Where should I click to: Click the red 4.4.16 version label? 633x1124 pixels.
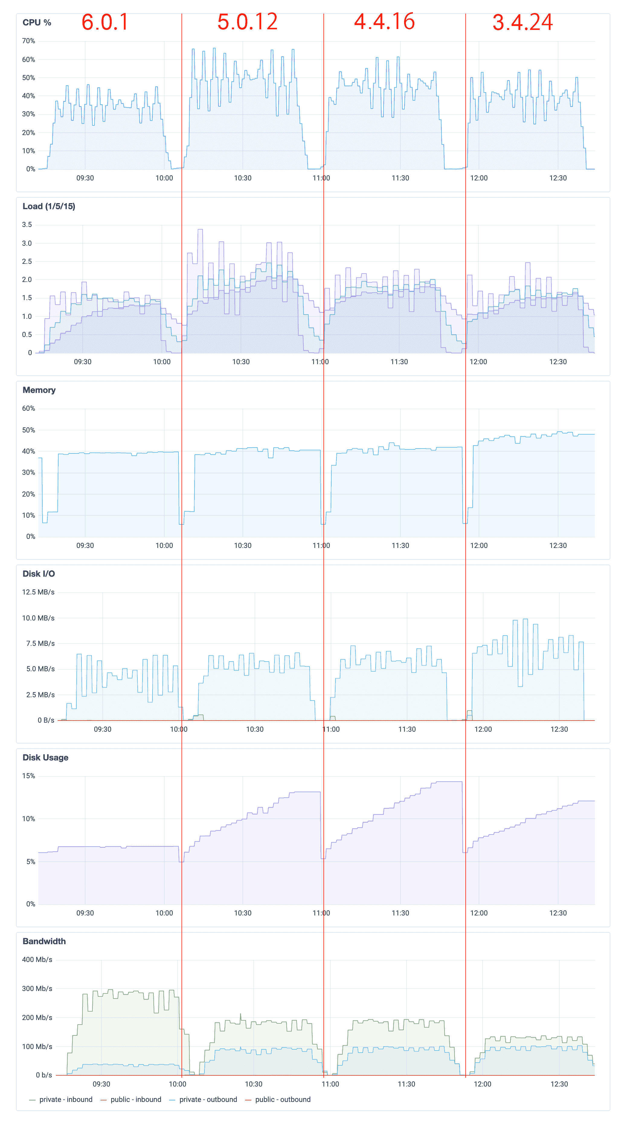coord(384,22)
